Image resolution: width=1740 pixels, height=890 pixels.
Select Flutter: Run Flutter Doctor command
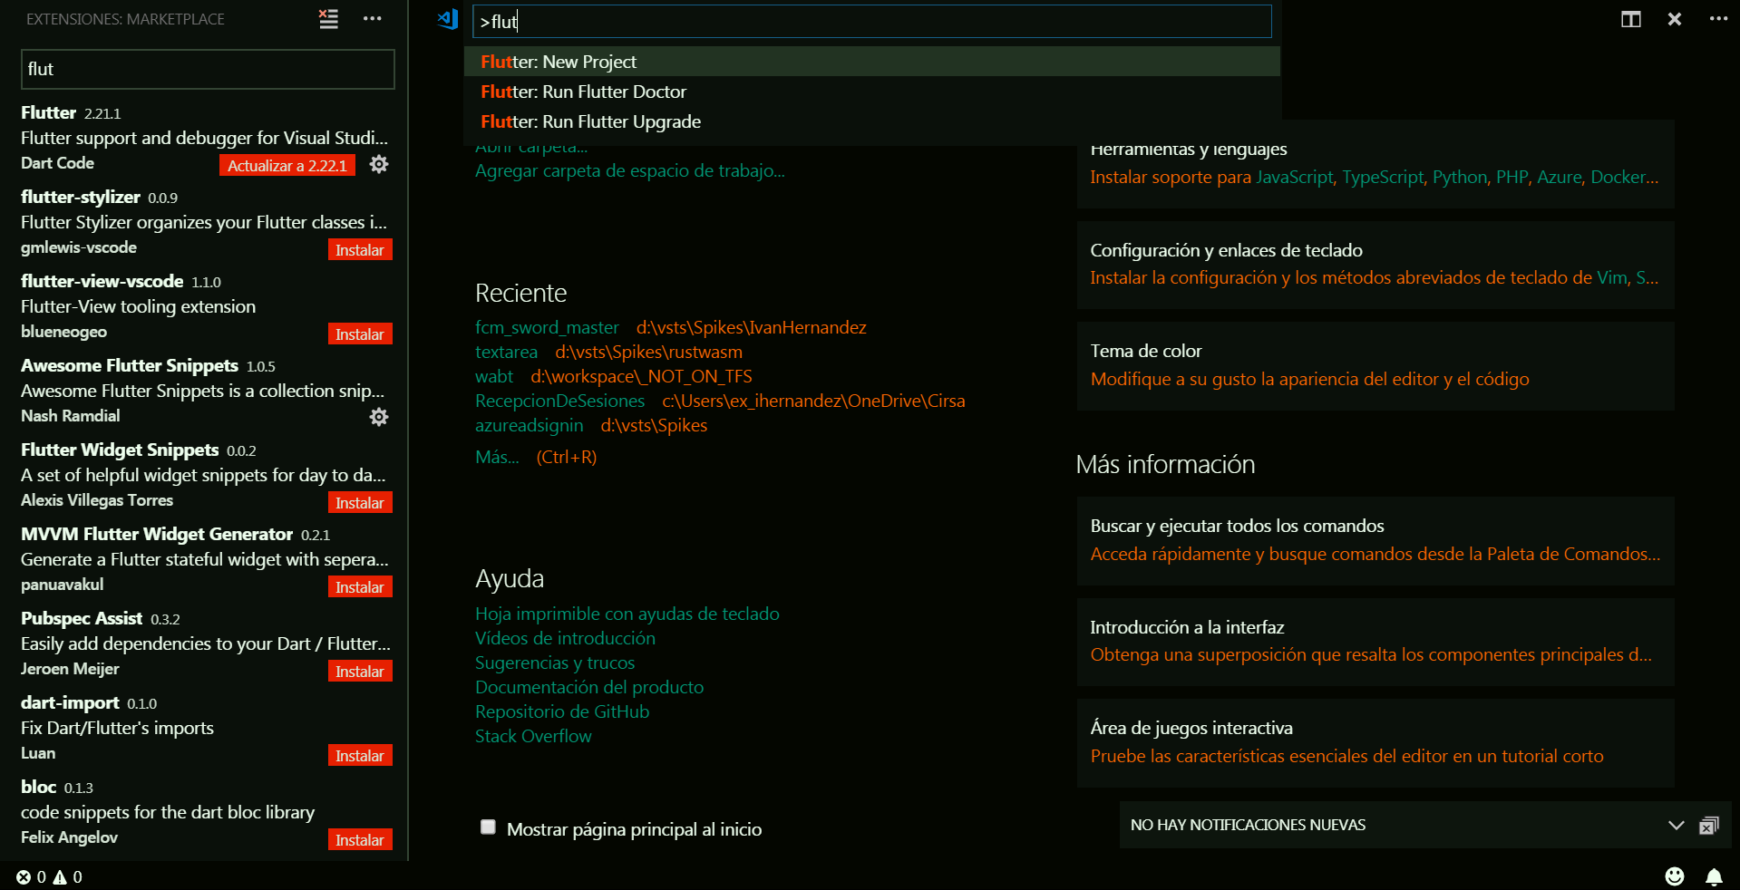coord(871,92)
